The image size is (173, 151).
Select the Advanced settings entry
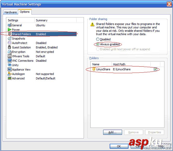click(42, 78)
